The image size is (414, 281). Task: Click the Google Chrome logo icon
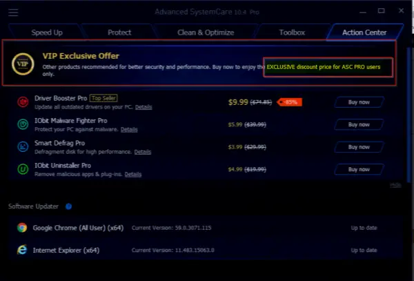(22, 227)
